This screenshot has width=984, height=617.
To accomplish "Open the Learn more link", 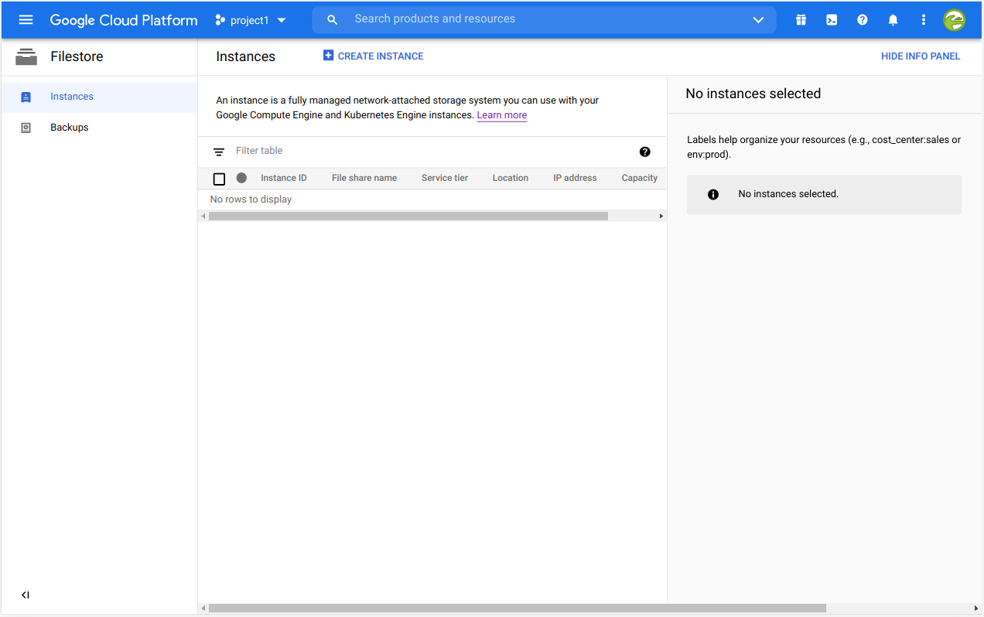I will (501, 115).
